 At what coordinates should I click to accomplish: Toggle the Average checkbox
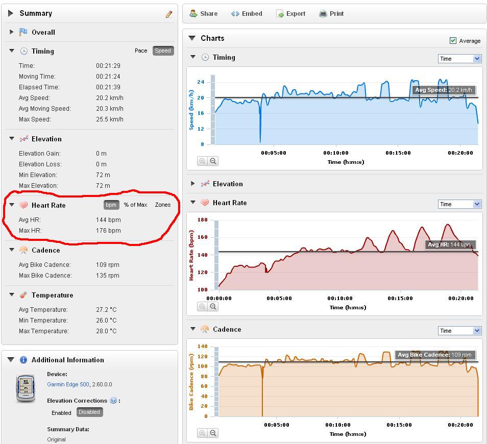point(453,41)
